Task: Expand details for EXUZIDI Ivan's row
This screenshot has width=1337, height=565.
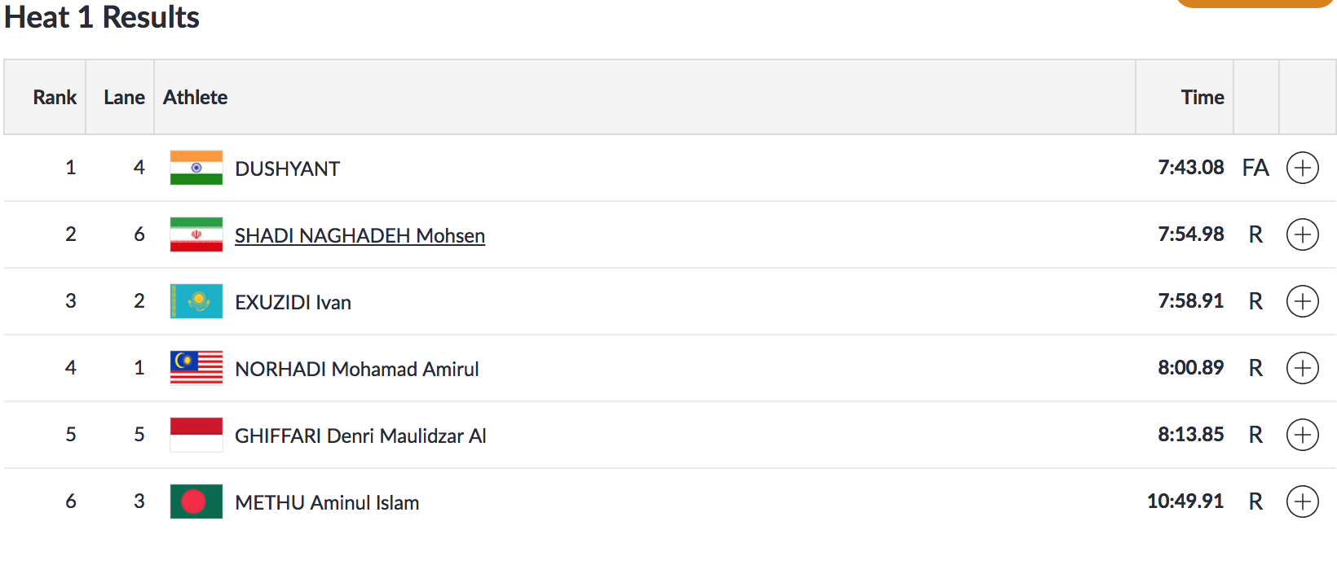Action: [x=1302, y=301]
